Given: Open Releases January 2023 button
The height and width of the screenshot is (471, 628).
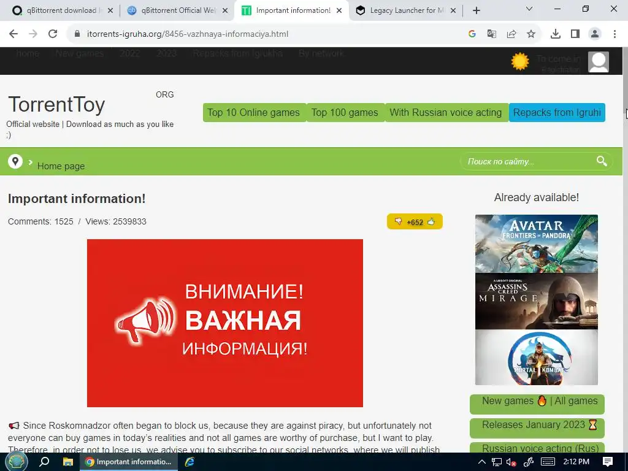Looking at the screenshot, I should click(537, 427).
